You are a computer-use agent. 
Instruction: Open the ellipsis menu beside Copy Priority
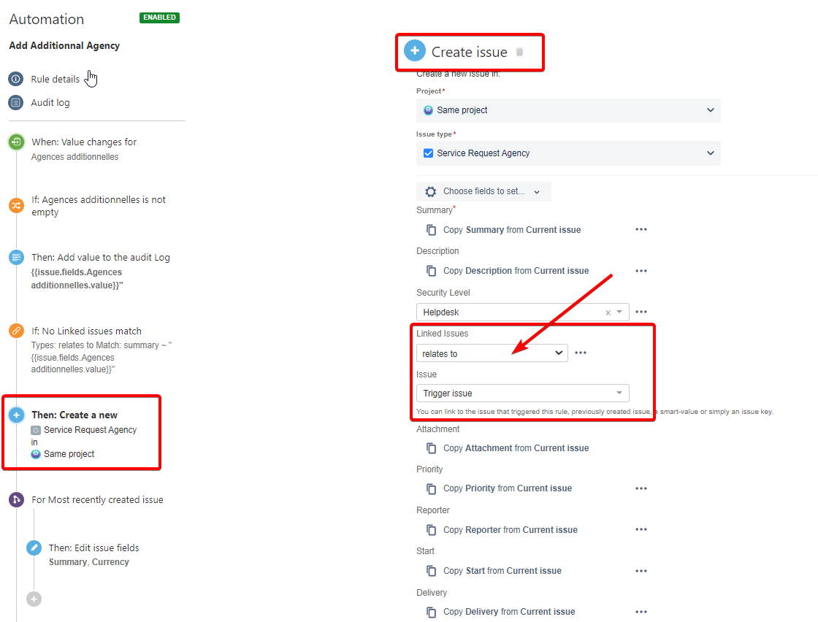pyautogui.click(x=641, y=488)
